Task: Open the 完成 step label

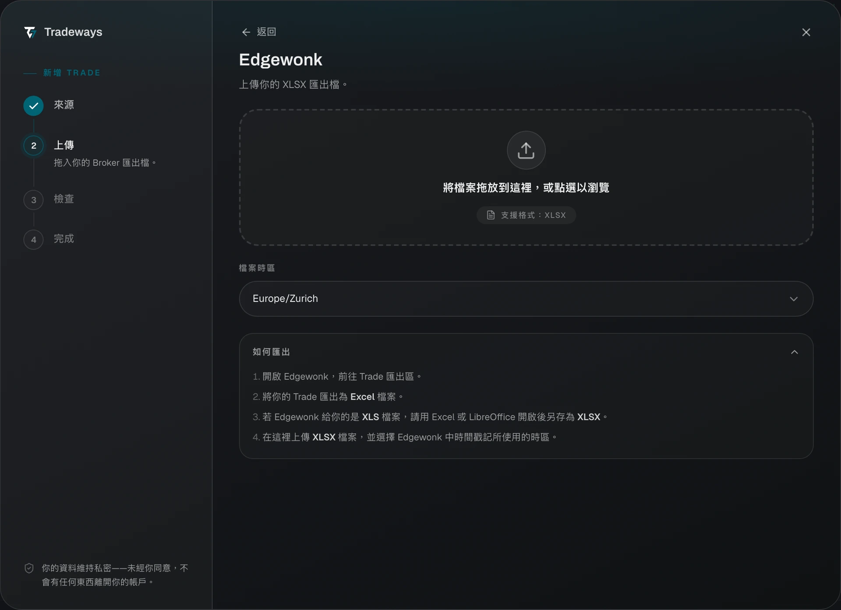Action: click(64, 238)
